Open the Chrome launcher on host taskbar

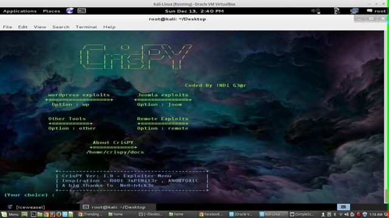(x=46, y=214)
